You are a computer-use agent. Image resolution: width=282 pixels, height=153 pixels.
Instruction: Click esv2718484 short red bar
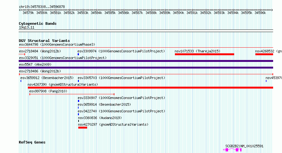click(x=22, y=54)
